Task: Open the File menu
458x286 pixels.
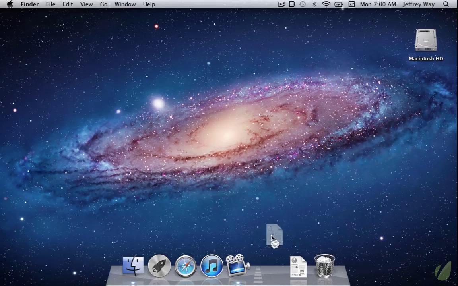Action: 50,4
